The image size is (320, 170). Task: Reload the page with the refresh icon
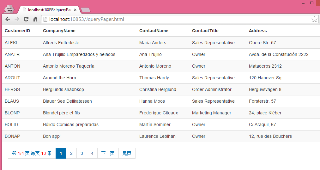point(26,19)
